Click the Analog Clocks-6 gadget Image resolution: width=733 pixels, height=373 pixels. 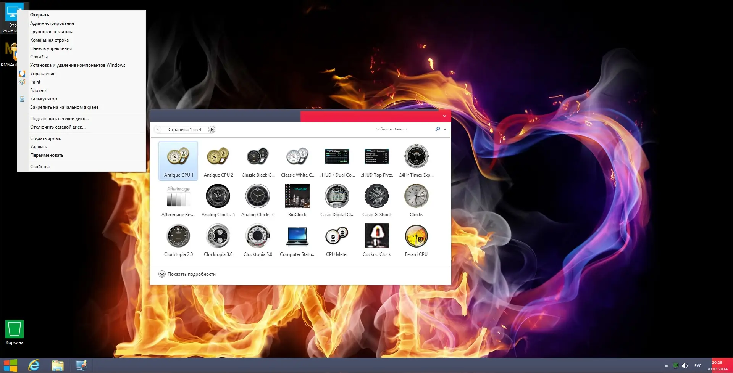click(258, 201)
